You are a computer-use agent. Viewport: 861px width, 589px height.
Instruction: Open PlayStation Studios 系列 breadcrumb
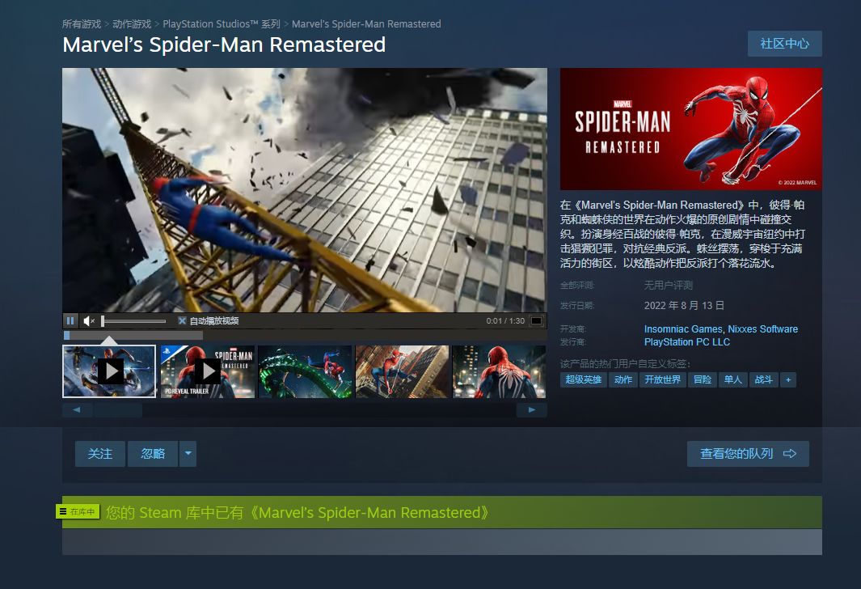222,24
